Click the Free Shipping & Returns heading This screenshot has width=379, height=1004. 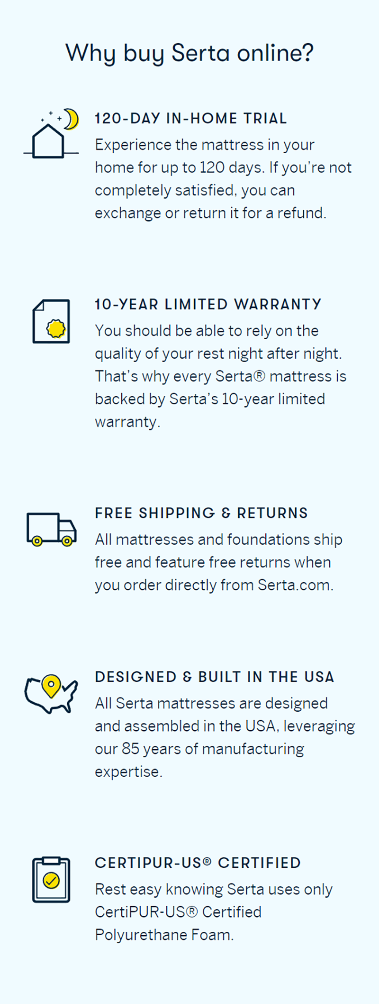201,513
